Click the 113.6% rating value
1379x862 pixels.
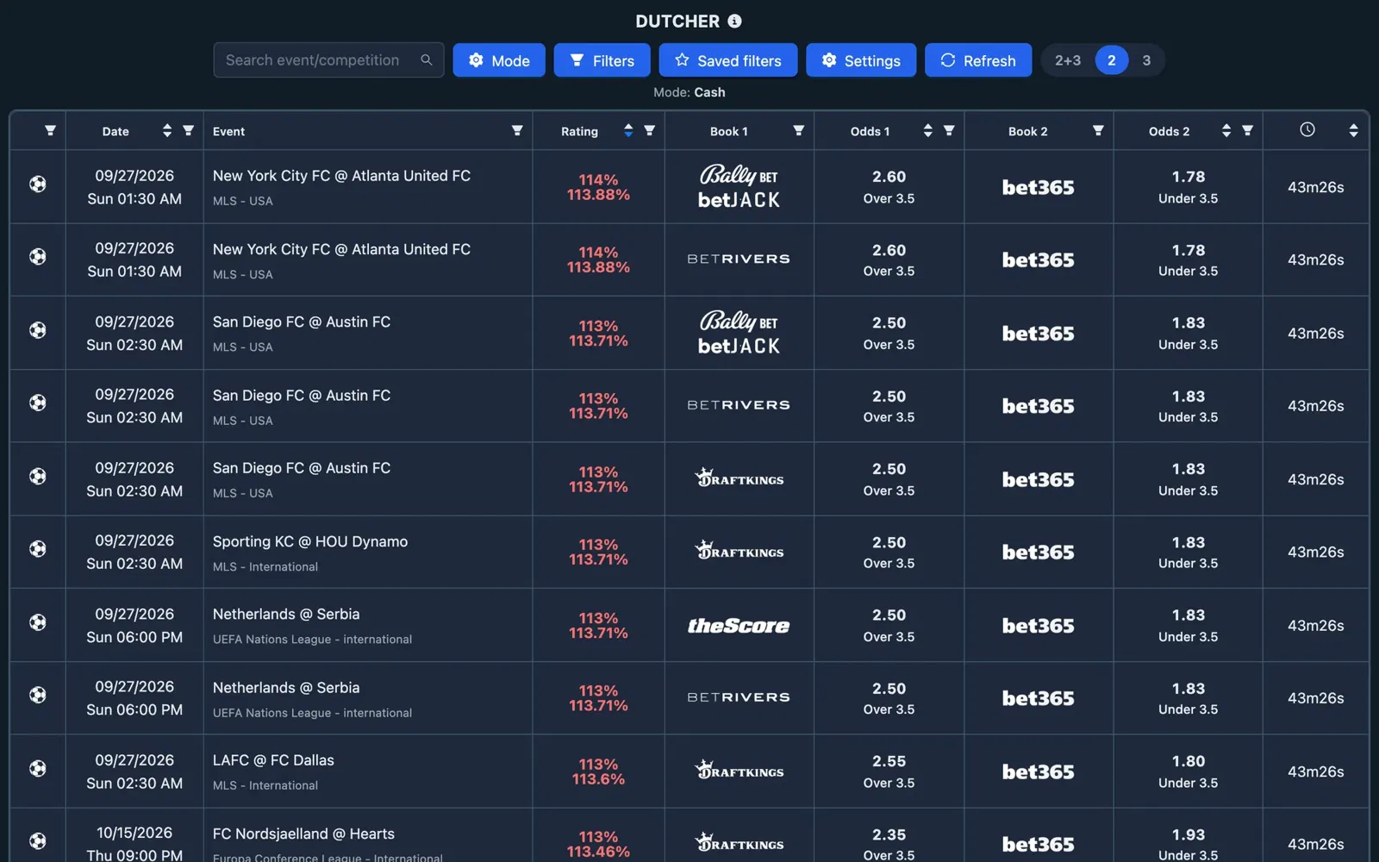click(598, 779)
